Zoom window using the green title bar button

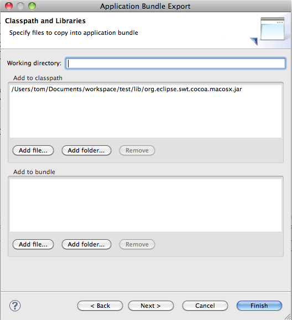(32, 6)
